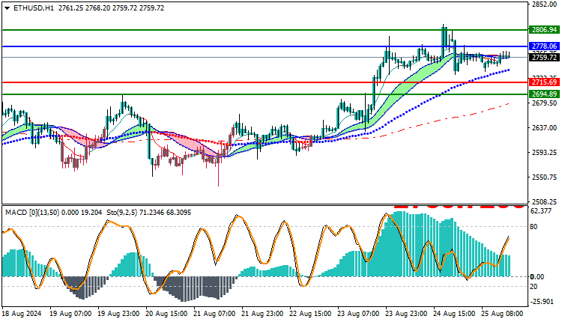
Task: Click the 22 Aug 15:00 time label
Action: [311, 314]
